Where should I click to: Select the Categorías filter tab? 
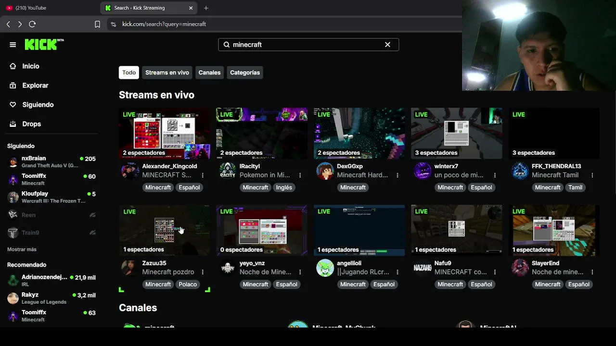tap(245, 73)
